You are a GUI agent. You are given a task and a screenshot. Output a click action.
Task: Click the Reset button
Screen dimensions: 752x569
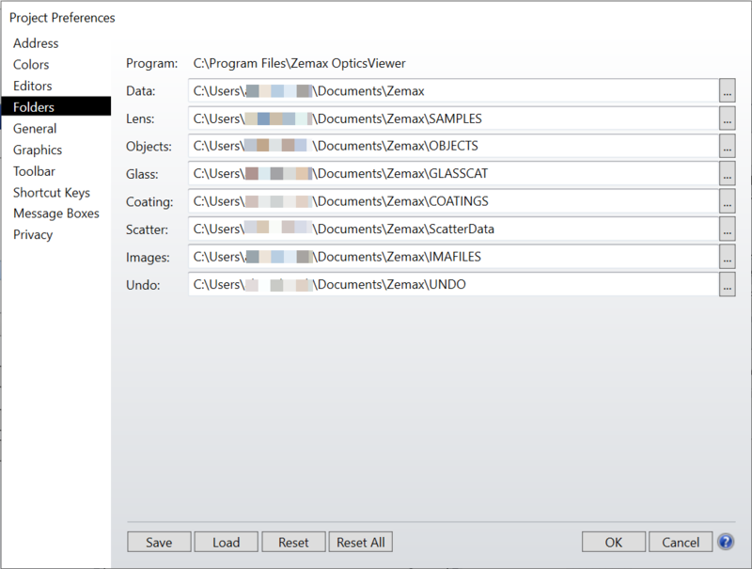(x=293, y=542)
